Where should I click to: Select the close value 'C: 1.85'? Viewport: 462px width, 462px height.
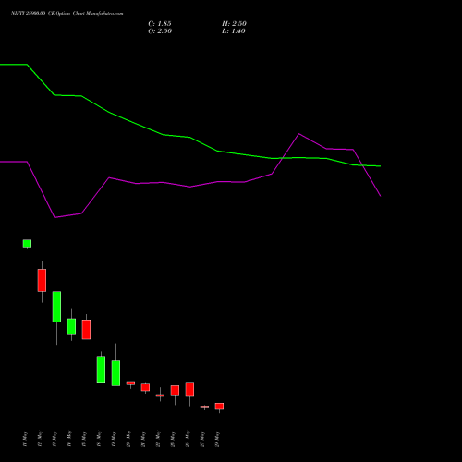click(160, 24)
